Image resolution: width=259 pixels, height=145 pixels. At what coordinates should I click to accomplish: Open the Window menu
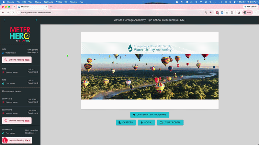pyautogui.click(x=73, y=2)
